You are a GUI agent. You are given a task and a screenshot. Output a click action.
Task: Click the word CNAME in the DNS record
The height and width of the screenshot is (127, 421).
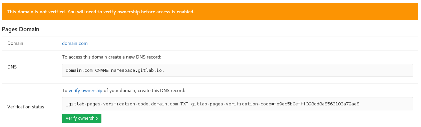(x=102, y=70)
